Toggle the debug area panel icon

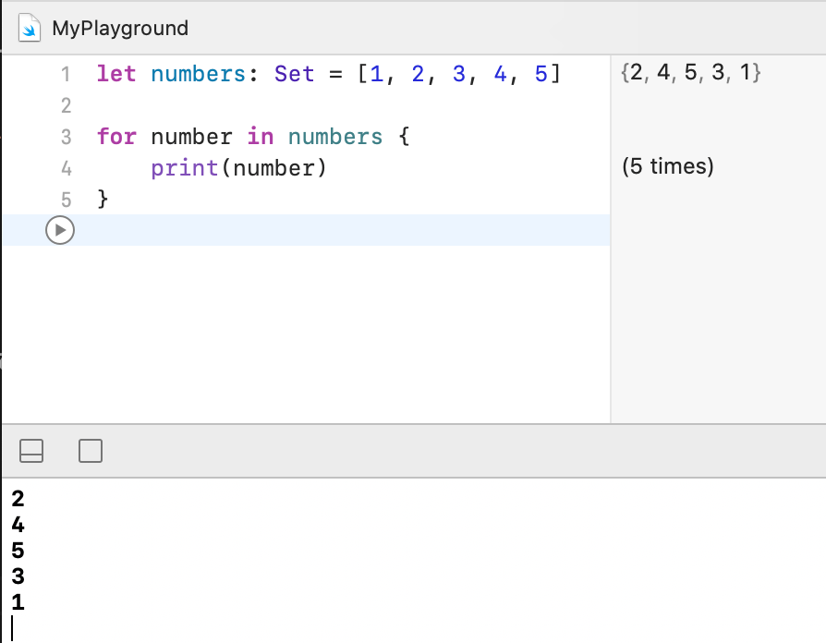(31, 451)
